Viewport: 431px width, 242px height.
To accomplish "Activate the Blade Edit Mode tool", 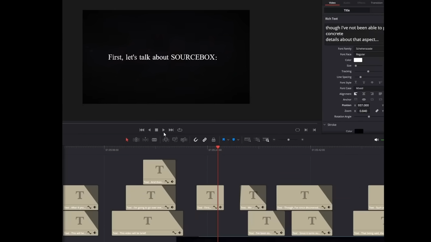I will pos(154,140).
